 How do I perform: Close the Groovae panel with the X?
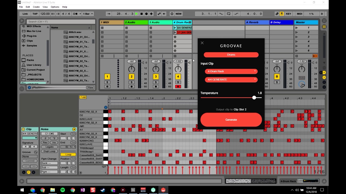click(x=202, y=43)
